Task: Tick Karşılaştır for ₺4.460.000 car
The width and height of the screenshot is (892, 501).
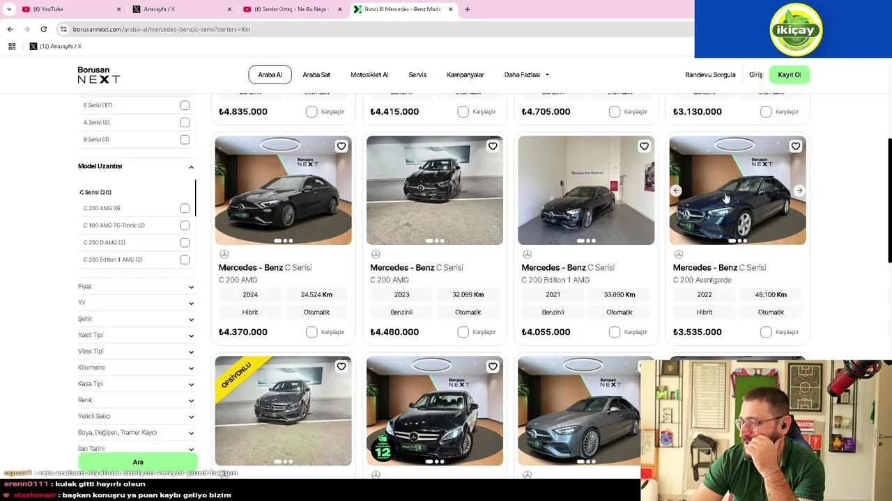Action: tap(463, 332)
